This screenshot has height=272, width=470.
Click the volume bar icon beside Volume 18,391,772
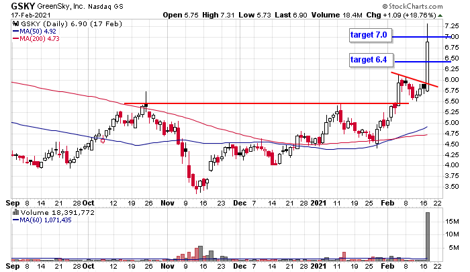pos(16,212)
